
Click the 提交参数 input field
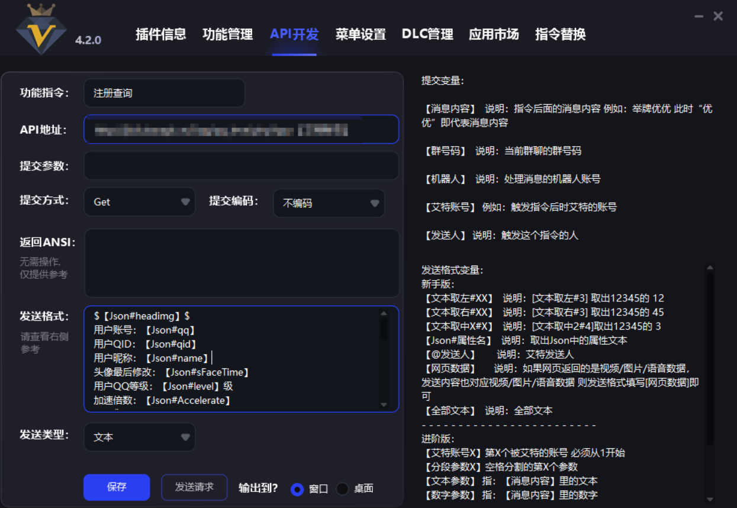tap(241, 166)
